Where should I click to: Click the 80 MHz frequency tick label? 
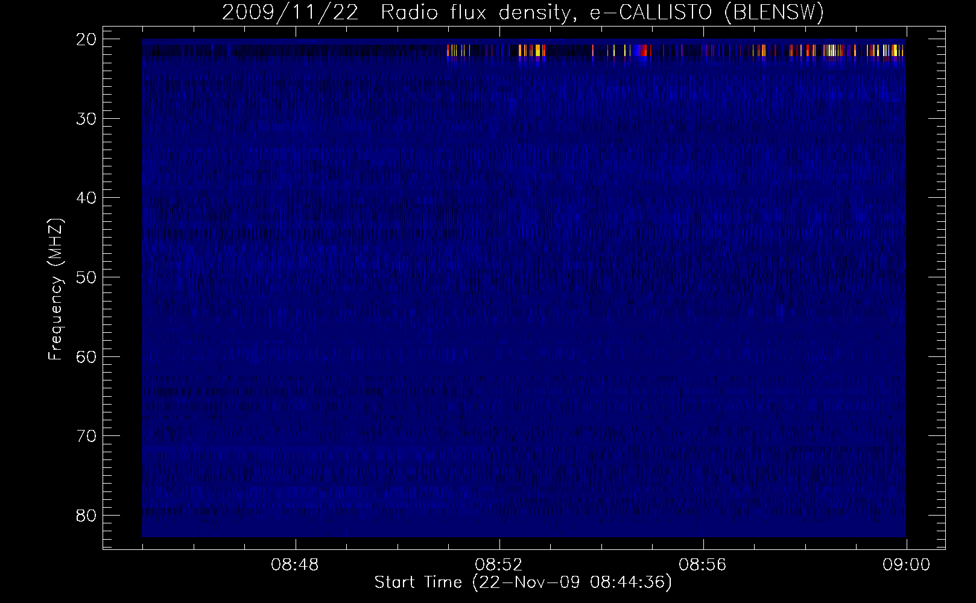(x=86, y=516)
